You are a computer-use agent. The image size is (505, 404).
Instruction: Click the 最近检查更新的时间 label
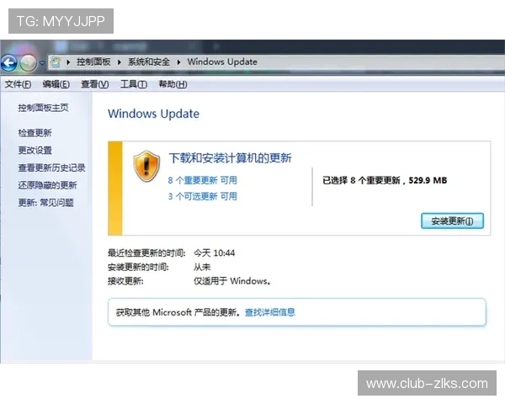(146, 252)
